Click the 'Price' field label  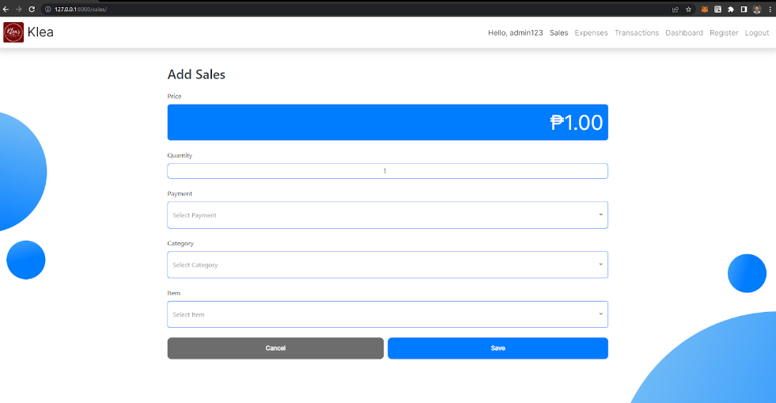tap(174, 96)
